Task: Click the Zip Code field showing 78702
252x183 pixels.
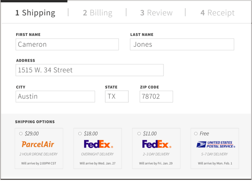Action: [x=156, y=97]
